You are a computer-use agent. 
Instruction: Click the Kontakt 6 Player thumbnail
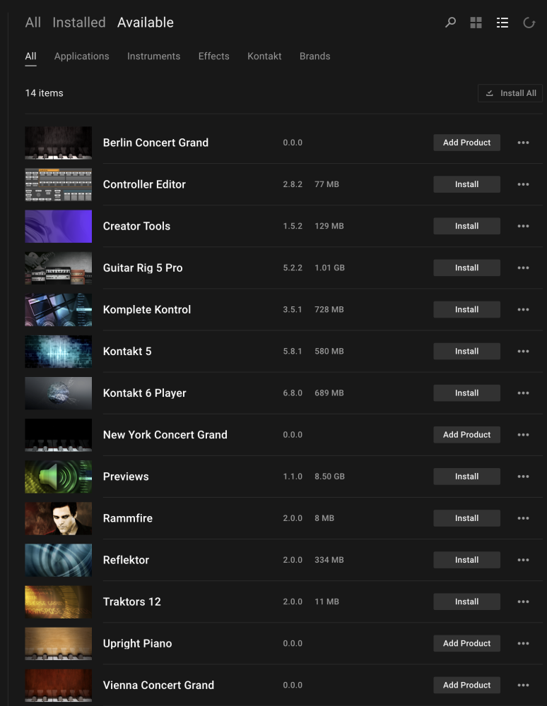click(58, 393)
